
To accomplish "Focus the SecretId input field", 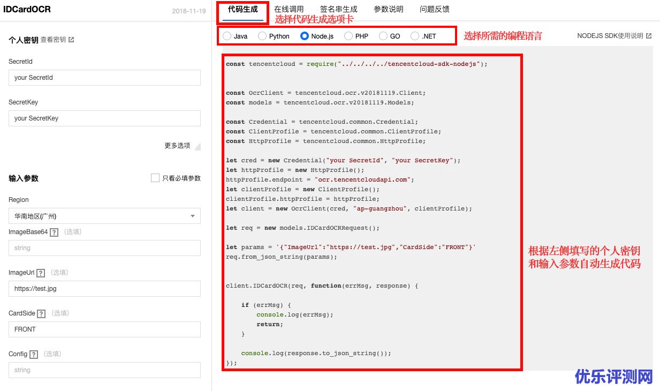I will (x=104, y=78).
